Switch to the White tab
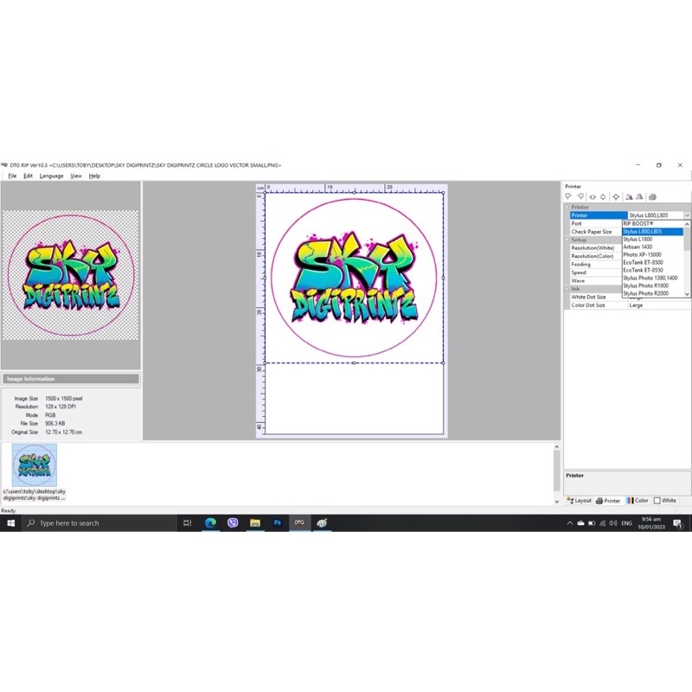This screenshot has width=692, height=692. point(666,501)
